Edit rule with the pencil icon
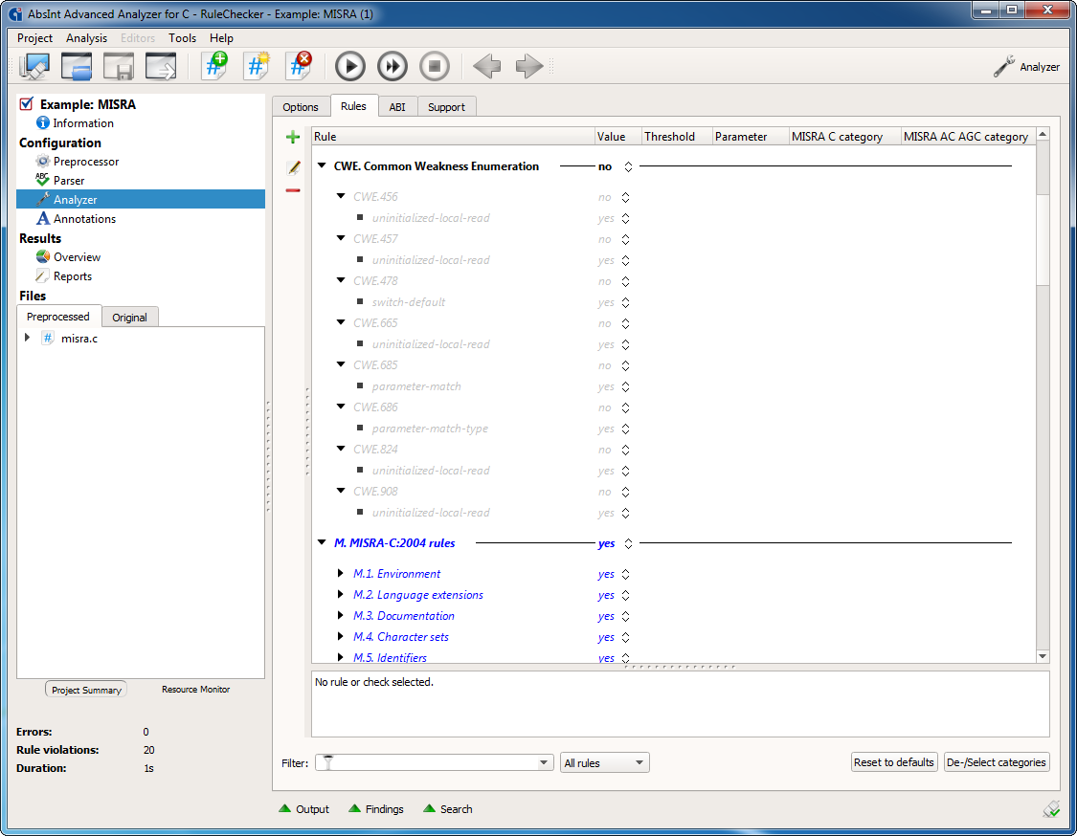This screenshot has height=836, width=1077. (x=293, y=167)
